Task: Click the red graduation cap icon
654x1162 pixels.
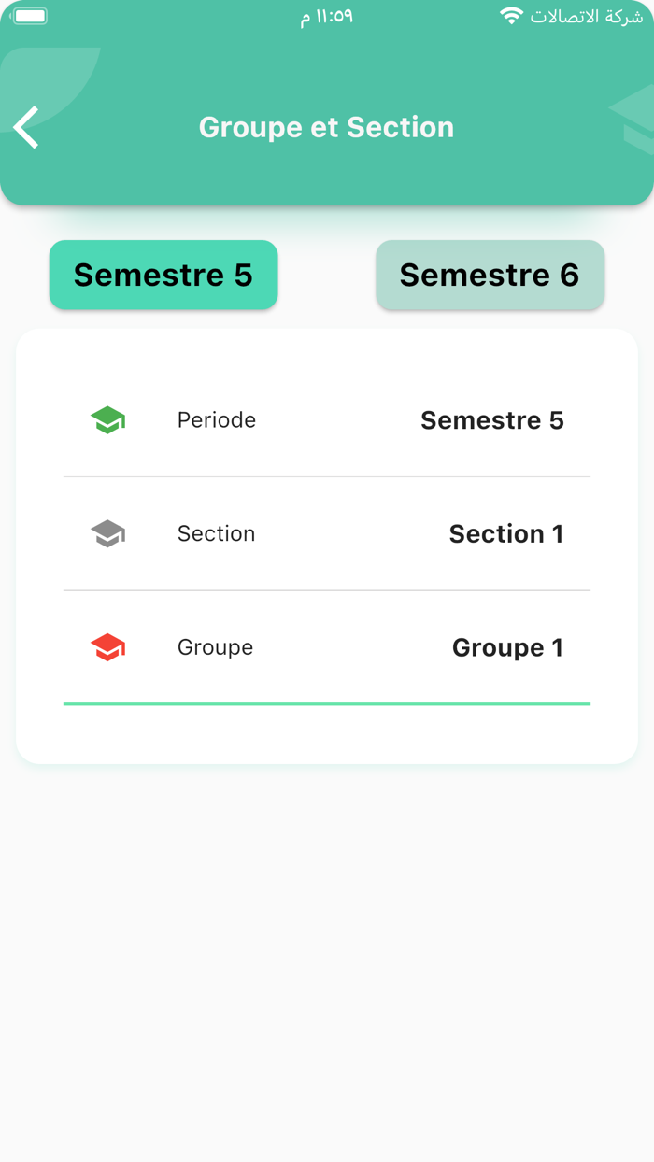Action: pos(108,647)
